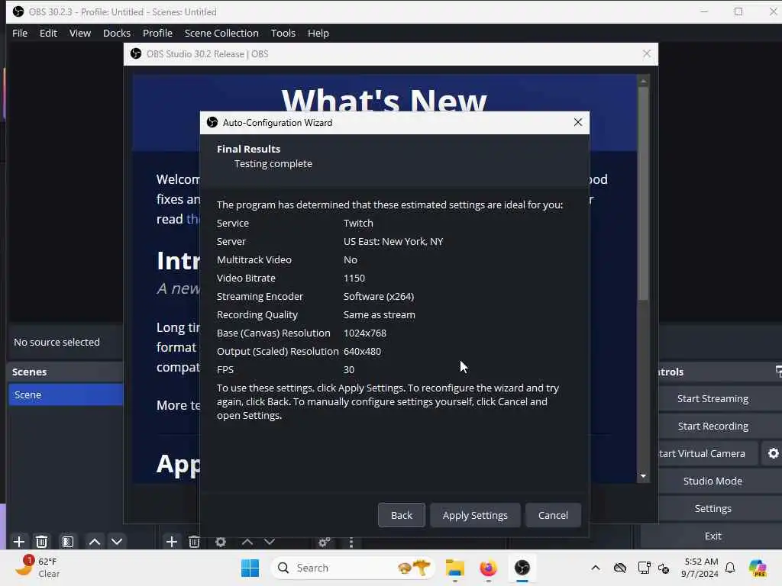Click 'US East: New York, NY' server value
The width and height of the screenshot is (782, 586).
click(393, 241)
